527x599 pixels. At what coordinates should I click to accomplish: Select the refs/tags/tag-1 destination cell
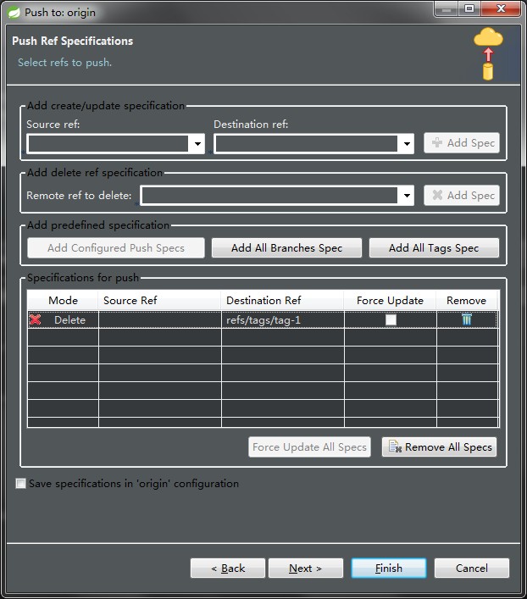click(x=282, y=319)
